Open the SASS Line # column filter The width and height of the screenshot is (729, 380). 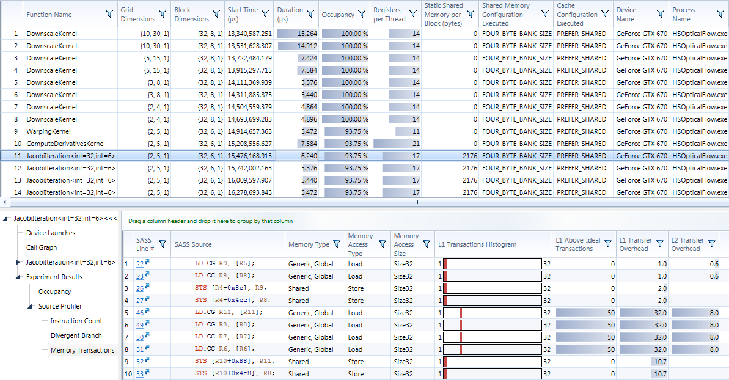[163, 244]
